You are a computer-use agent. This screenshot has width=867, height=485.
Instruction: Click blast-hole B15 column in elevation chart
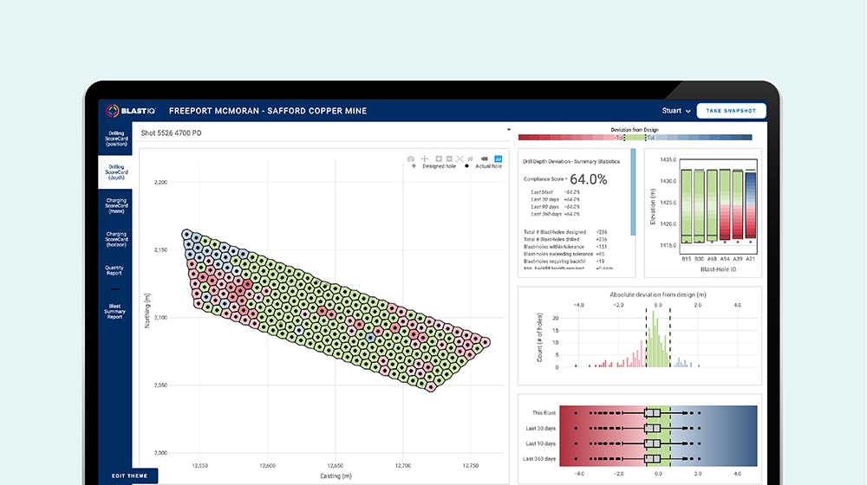coord(686,207)
